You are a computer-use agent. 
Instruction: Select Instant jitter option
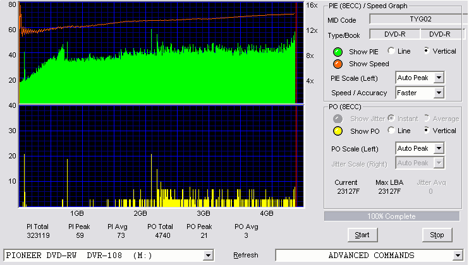click(391, 118)
